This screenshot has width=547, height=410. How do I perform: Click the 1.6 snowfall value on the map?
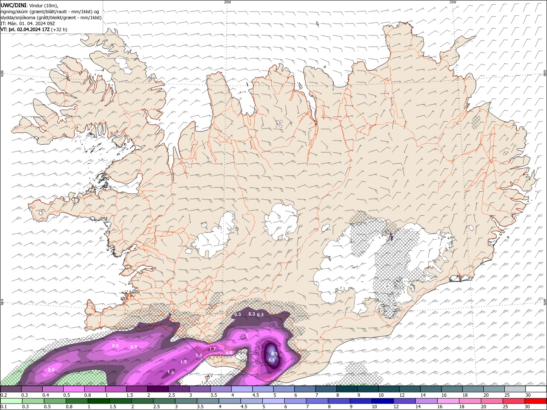[x=171, y=372]
